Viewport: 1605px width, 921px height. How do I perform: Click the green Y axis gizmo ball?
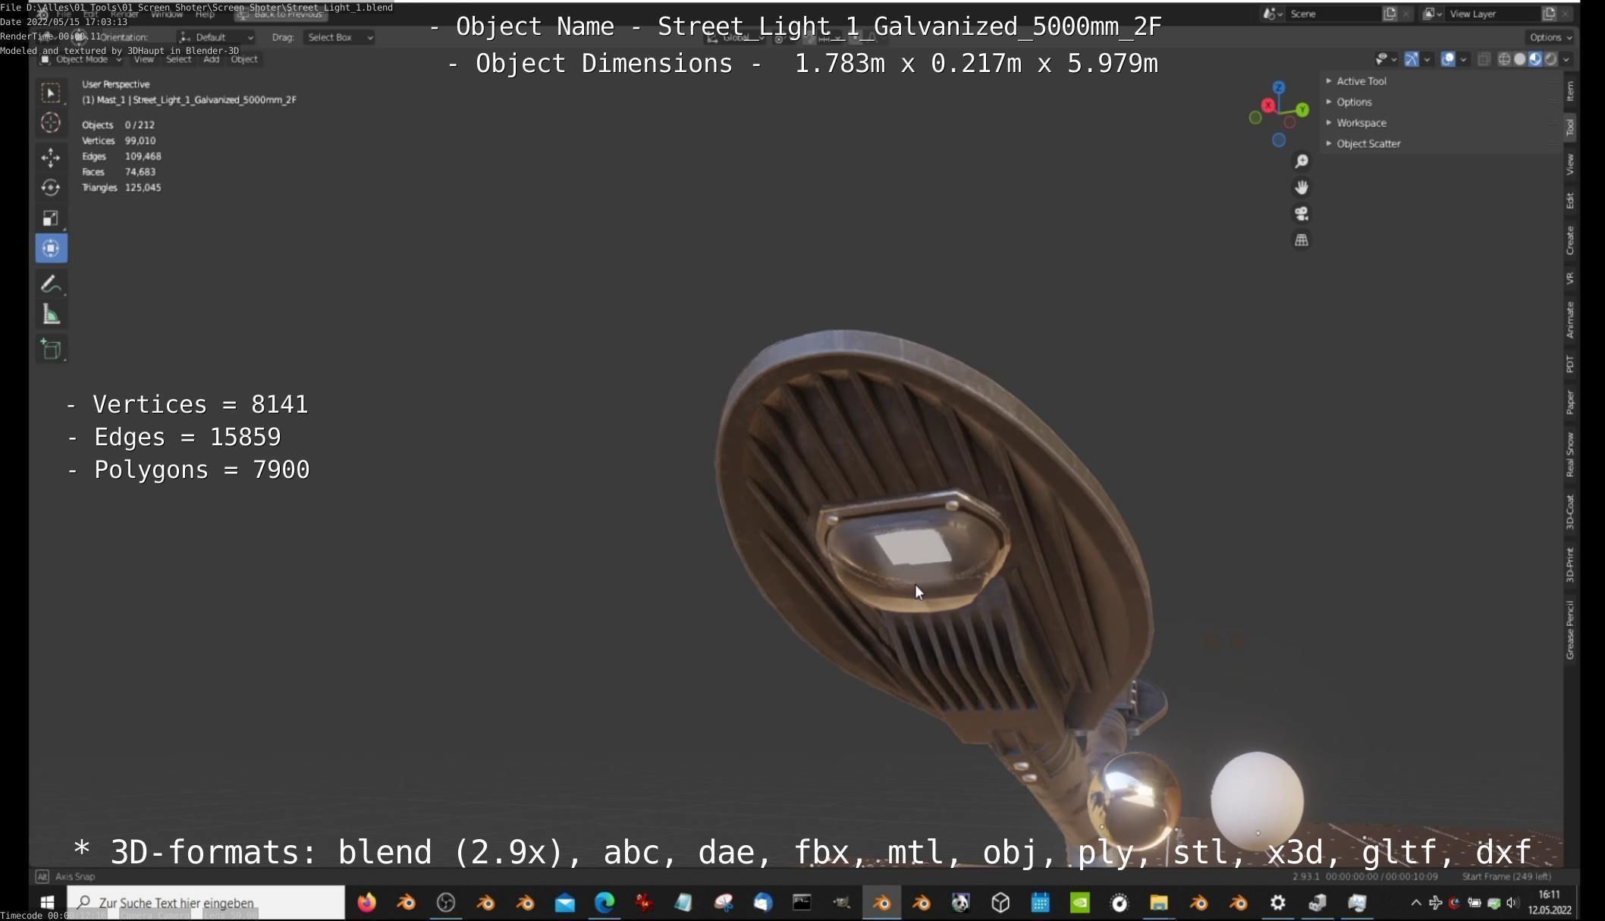click(1302, 110)
